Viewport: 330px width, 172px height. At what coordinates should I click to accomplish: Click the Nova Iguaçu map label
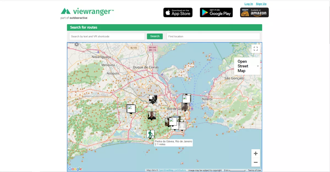pos(101,57)
